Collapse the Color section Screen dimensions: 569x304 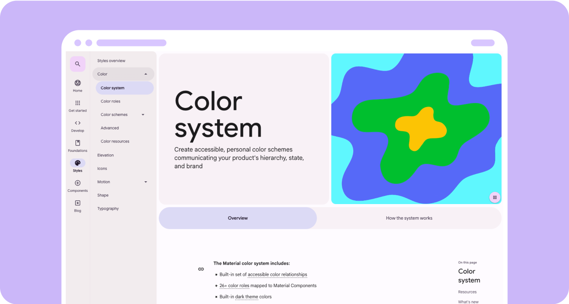[146, 74]
